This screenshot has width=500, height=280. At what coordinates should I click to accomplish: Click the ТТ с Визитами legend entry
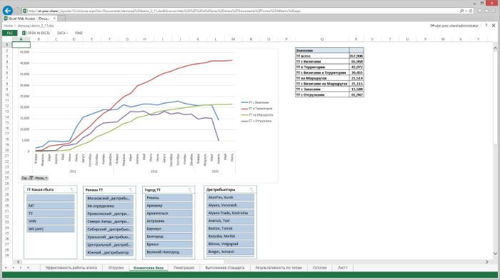tap(255, 102)
